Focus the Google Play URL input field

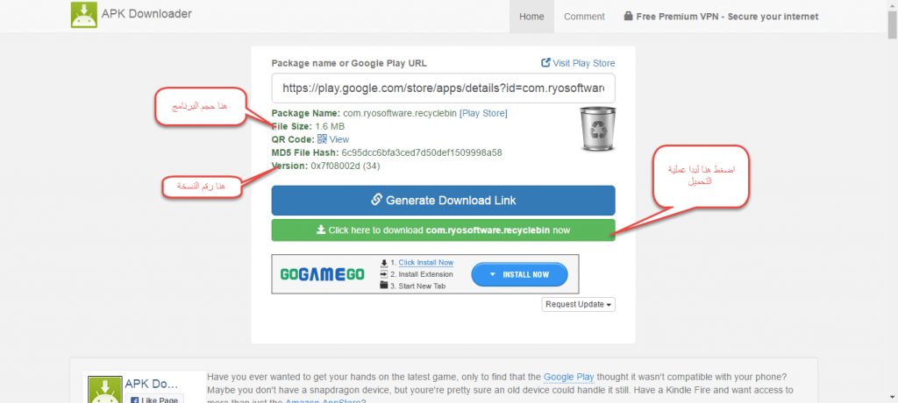coord(443,88)
